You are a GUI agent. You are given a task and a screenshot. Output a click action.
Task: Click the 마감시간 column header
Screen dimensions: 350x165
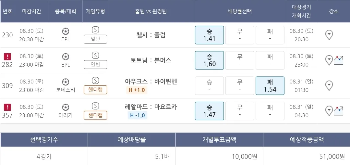pos(31,11)
